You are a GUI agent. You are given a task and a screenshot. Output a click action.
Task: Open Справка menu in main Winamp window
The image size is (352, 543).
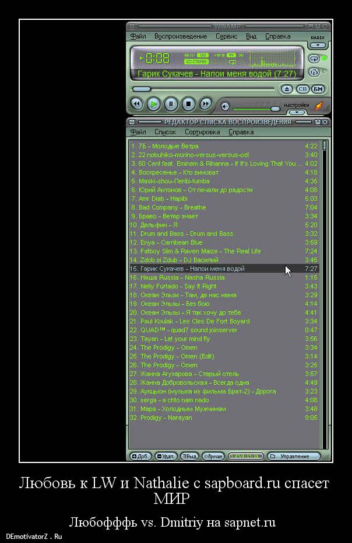[277, 36]
